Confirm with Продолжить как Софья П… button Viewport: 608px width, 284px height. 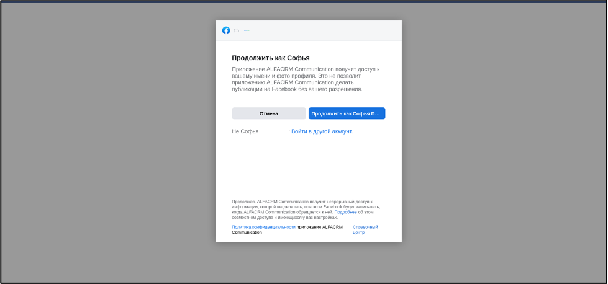tap(347, 113)
